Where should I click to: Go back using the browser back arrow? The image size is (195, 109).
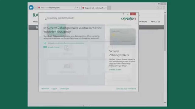[x=31, y=8]
